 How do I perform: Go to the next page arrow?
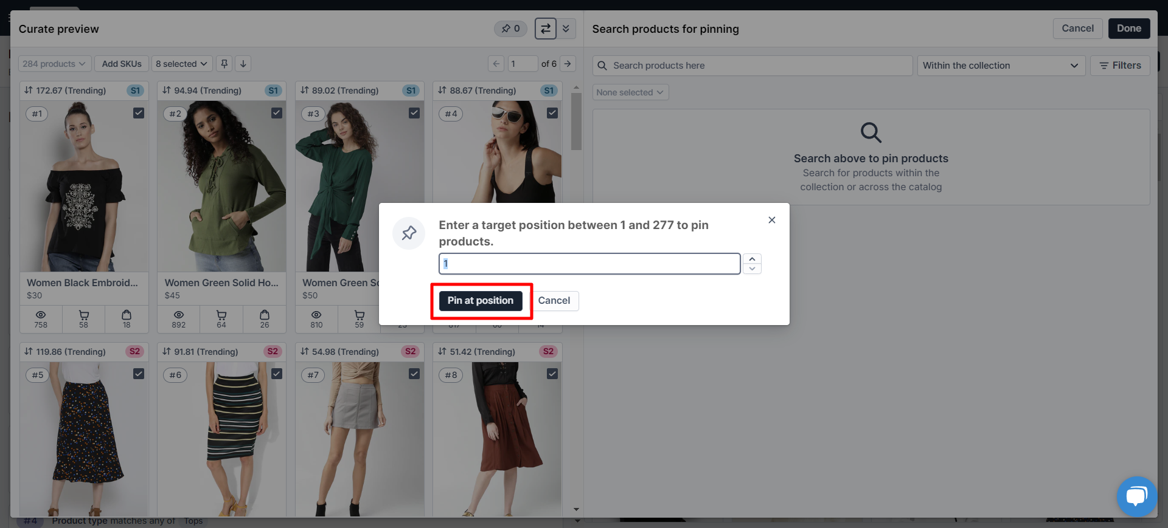[x=568, y=64]
